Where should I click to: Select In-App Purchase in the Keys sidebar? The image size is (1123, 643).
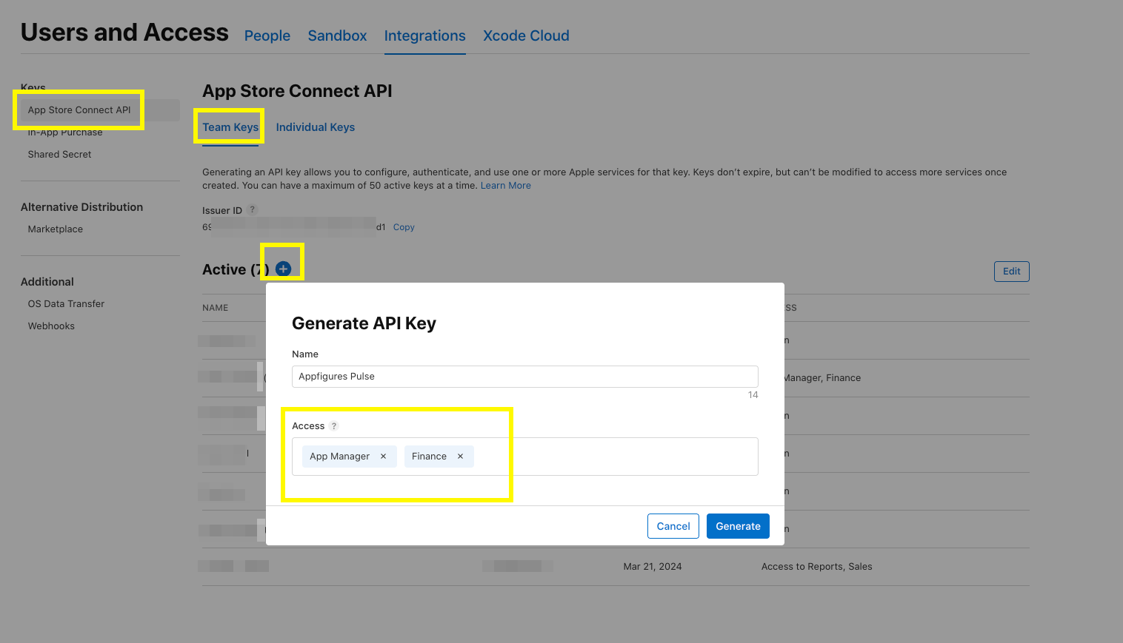tap(65, 132)
